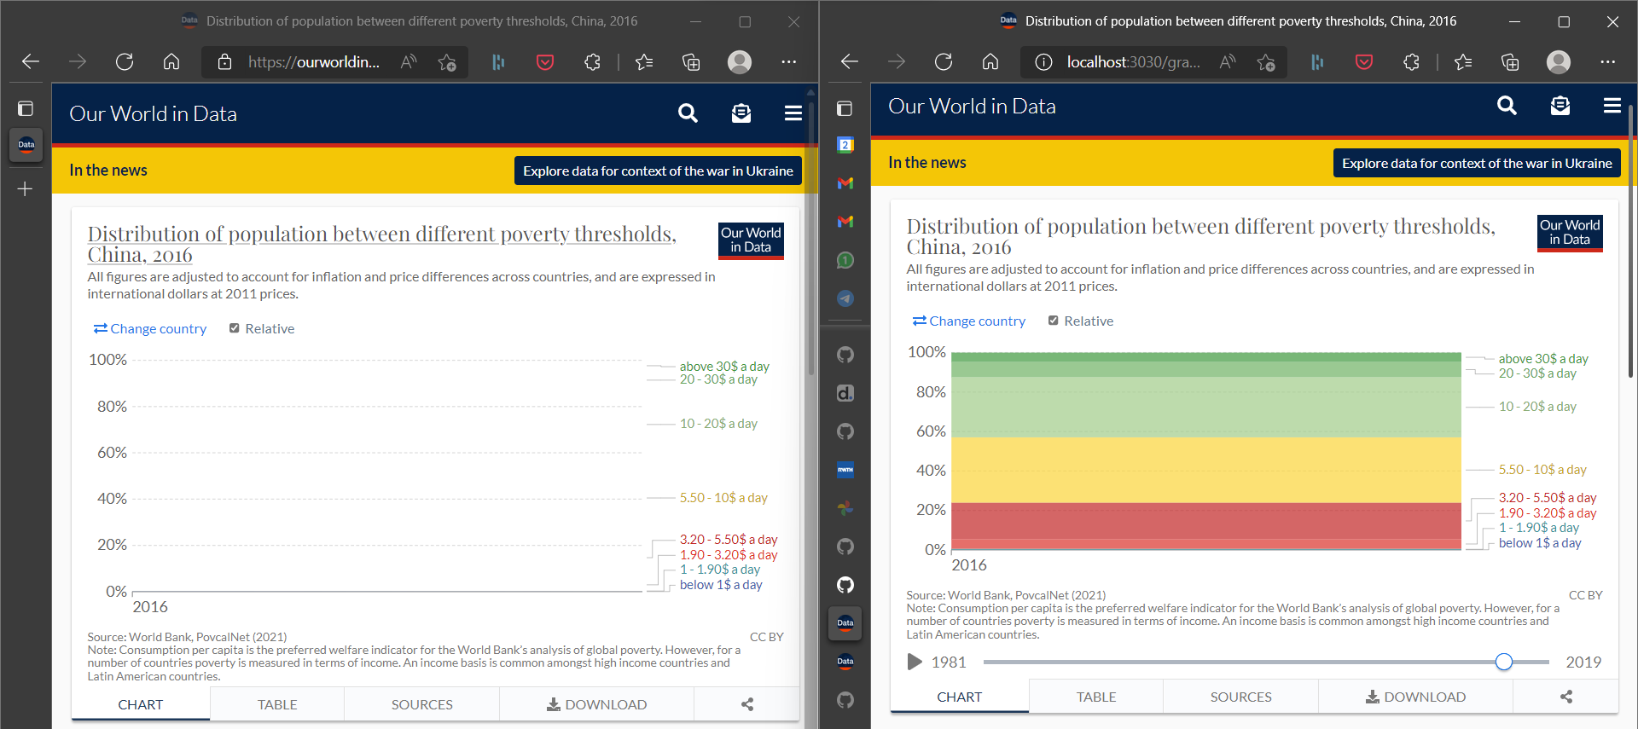Open the newsletter icon in the left window
This screenshot has height=729, width=1638.
pyautogui.click(x=741, y=113)
